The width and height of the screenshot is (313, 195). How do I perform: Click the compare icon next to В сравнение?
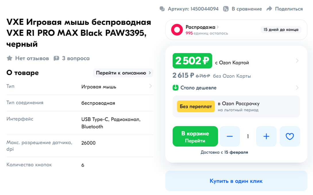pyautogui.click(x=226, y=9)
